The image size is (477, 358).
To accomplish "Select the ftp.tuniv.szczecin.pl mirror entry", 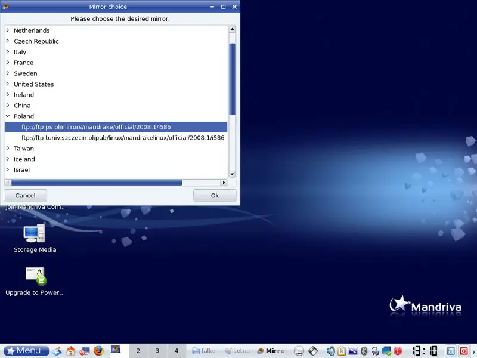I will pos(116,138).
